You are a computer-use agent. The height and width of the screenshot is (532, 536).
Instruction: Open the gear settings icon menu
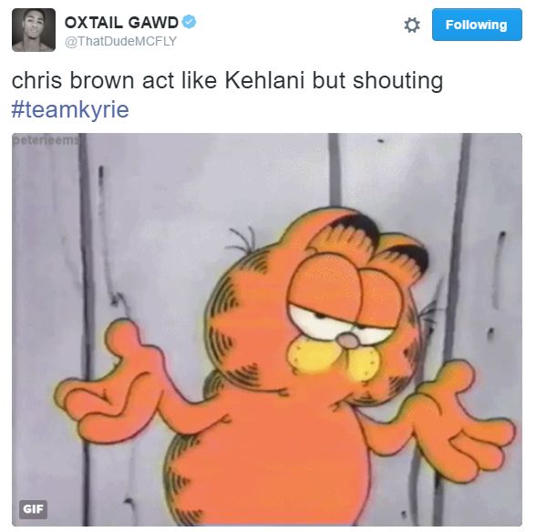(x=412, y=25)
